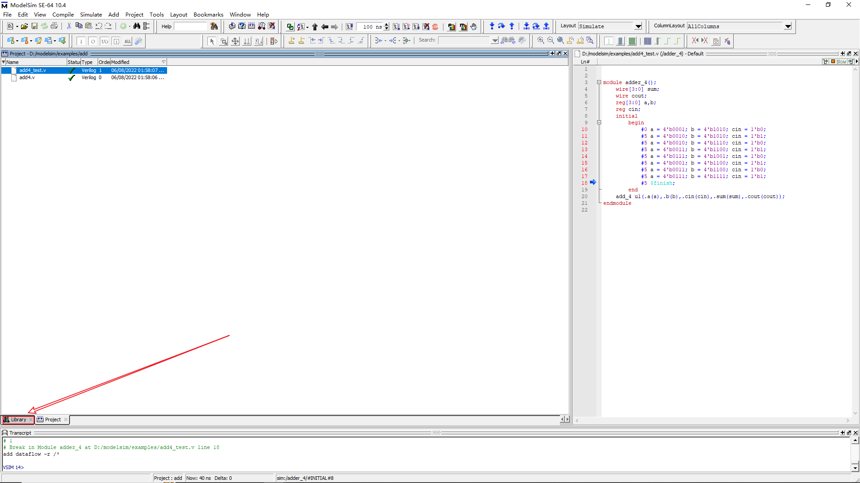Open the Layout Simulate dropdown
860x483 pixels.
(x=638, y=26)
